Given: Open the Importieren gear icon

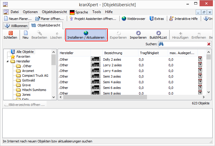Looking at the screenshot, I should point(138,33).
